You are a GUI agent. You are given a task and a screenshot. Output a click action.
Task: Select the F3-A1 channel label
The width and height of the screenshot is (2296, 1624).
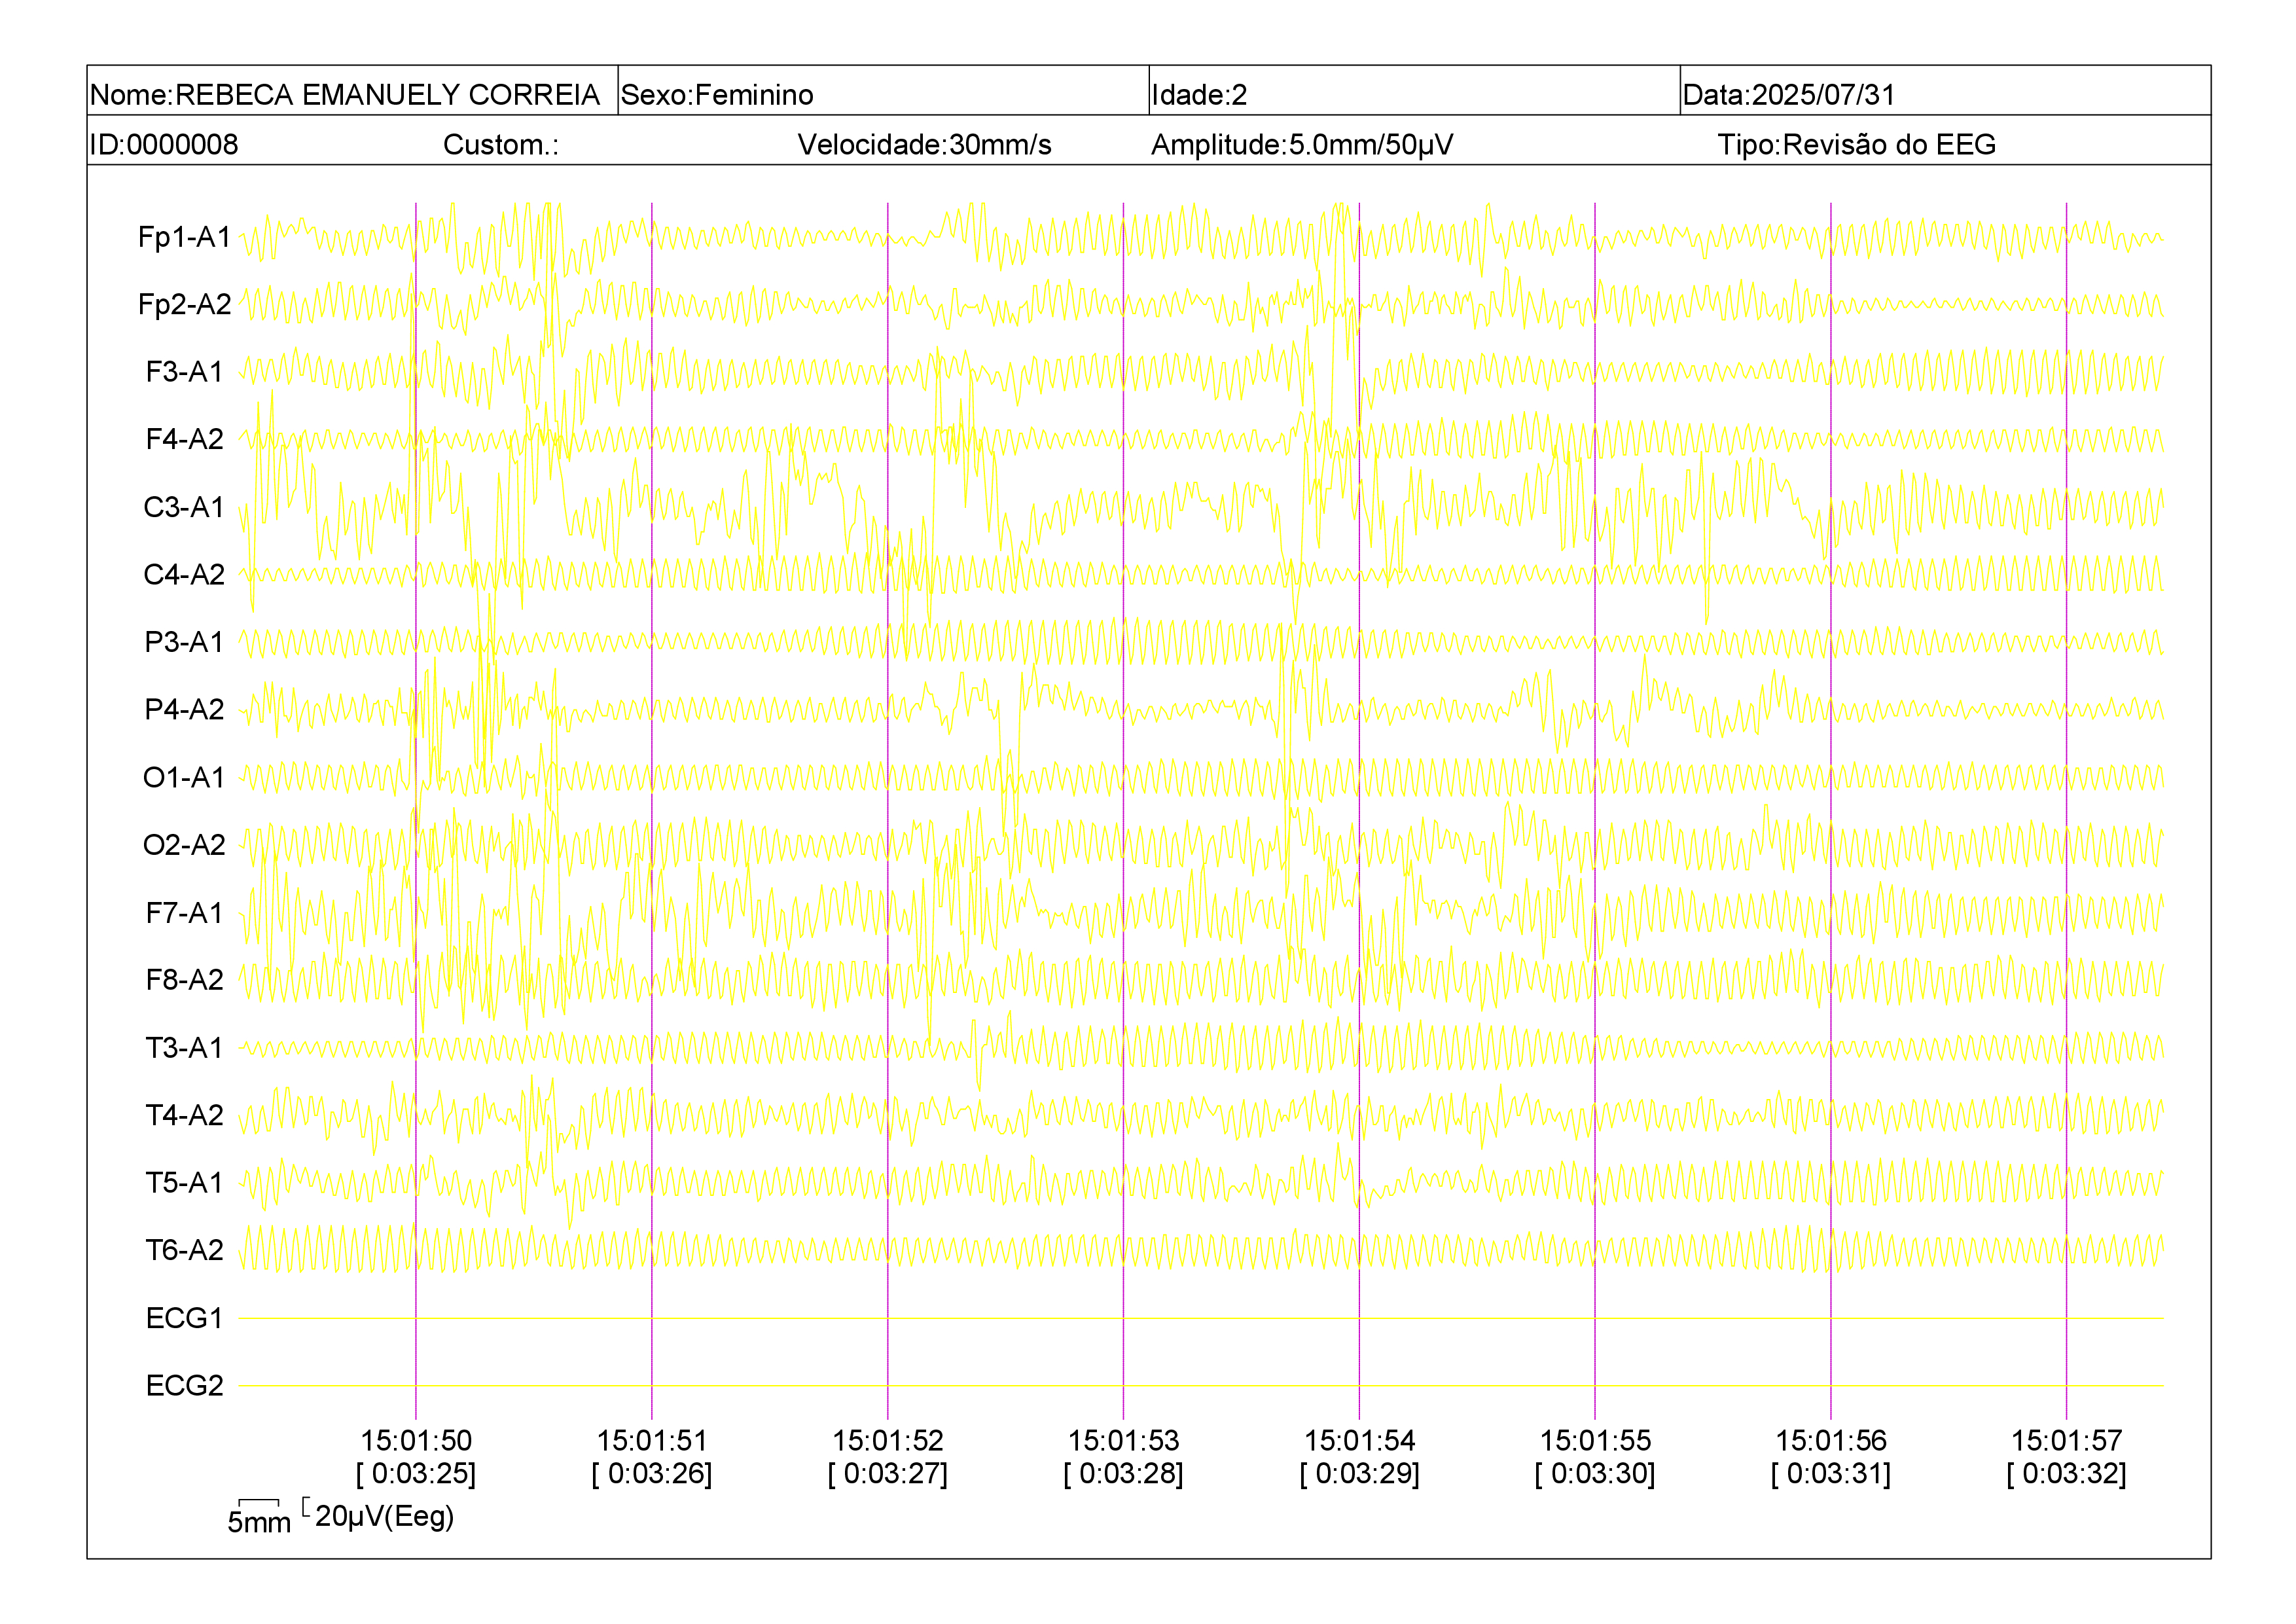click(184, 372)
